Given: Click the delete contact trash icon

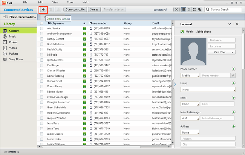Looking at the screenshot, I should (x=51, y=9).
